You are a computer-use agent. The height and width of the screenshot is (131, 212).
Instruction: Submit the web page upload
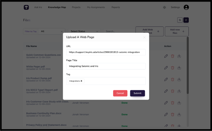[137, 93]
